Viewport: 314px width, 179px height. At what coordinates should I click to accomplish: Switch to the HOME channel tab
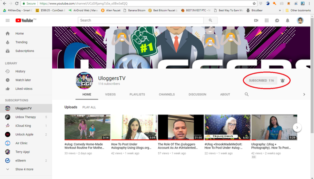(87, 95)
